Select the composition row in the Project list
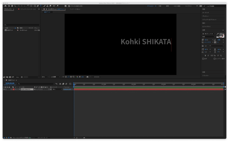This screenshot has height=142, width=229. pos(21,30)
